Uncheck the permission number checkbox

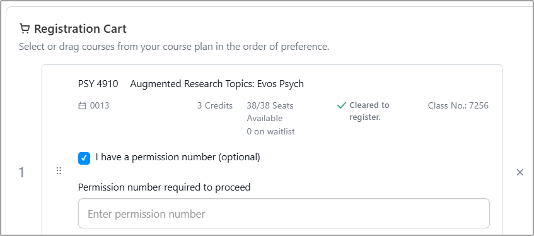84,158
